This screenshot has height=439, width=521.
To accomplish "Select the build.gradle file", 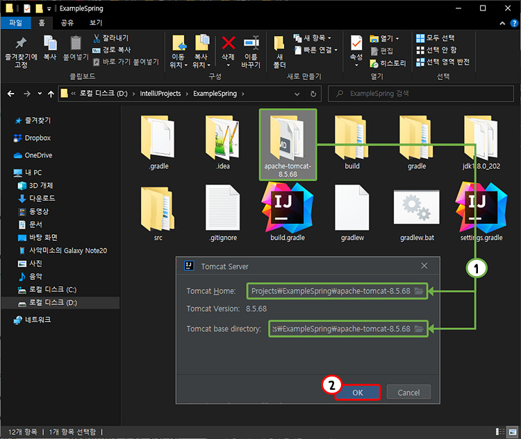I will [x=288, y=212].
